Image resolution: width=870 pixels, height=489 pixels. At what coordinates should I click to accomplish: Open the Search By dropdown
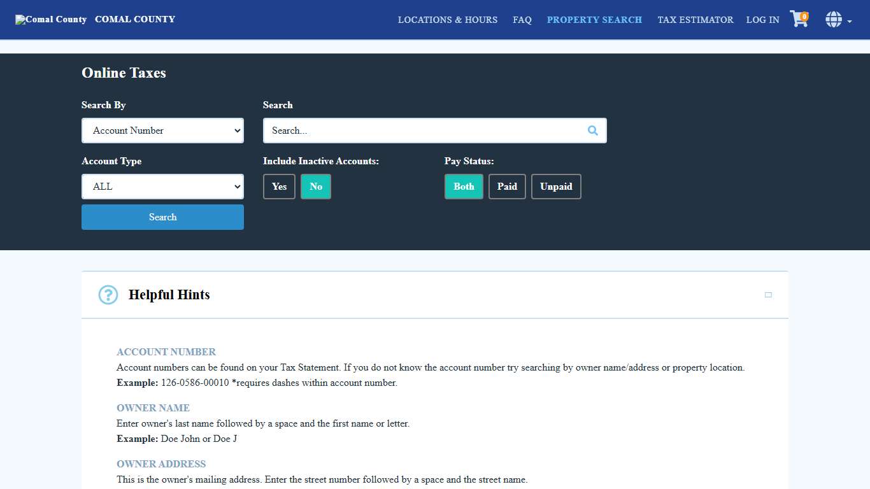[x=162, y=131]
